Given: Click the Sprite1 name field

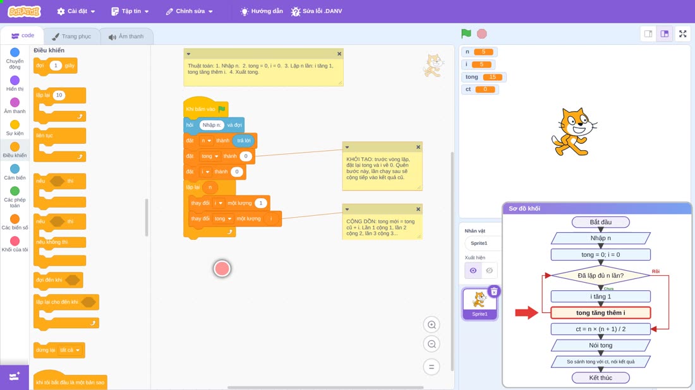Looking at the screenshot, I should click(x=482, y=243).
